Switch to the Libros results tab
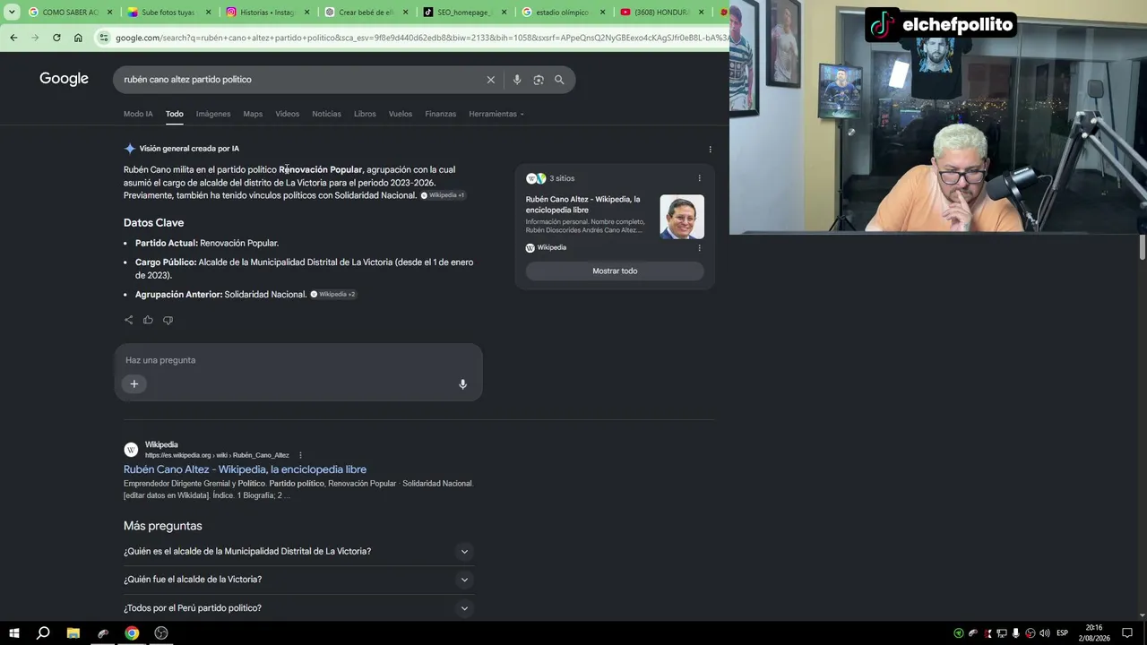1147x645 pixels. coord(365,114)
